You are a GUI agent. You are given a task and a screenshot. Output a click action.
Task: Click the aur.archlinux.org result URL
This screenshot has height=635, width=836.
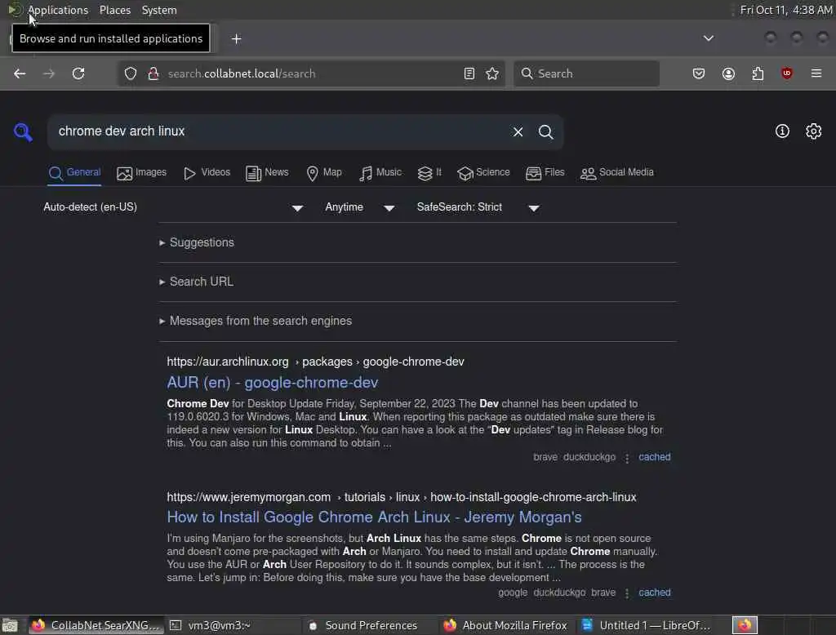[315, 362]
